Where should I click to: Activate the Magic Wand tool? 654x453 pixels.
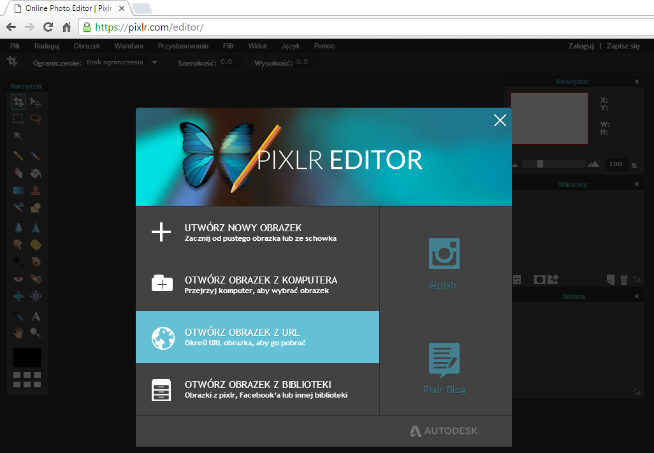(x=18, y=136)
